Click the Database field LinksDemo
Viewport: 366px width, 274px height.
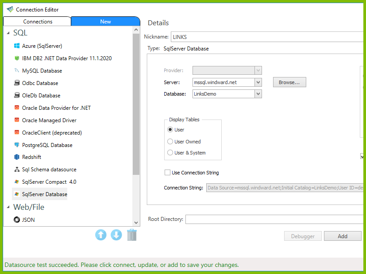click(223, 94)
